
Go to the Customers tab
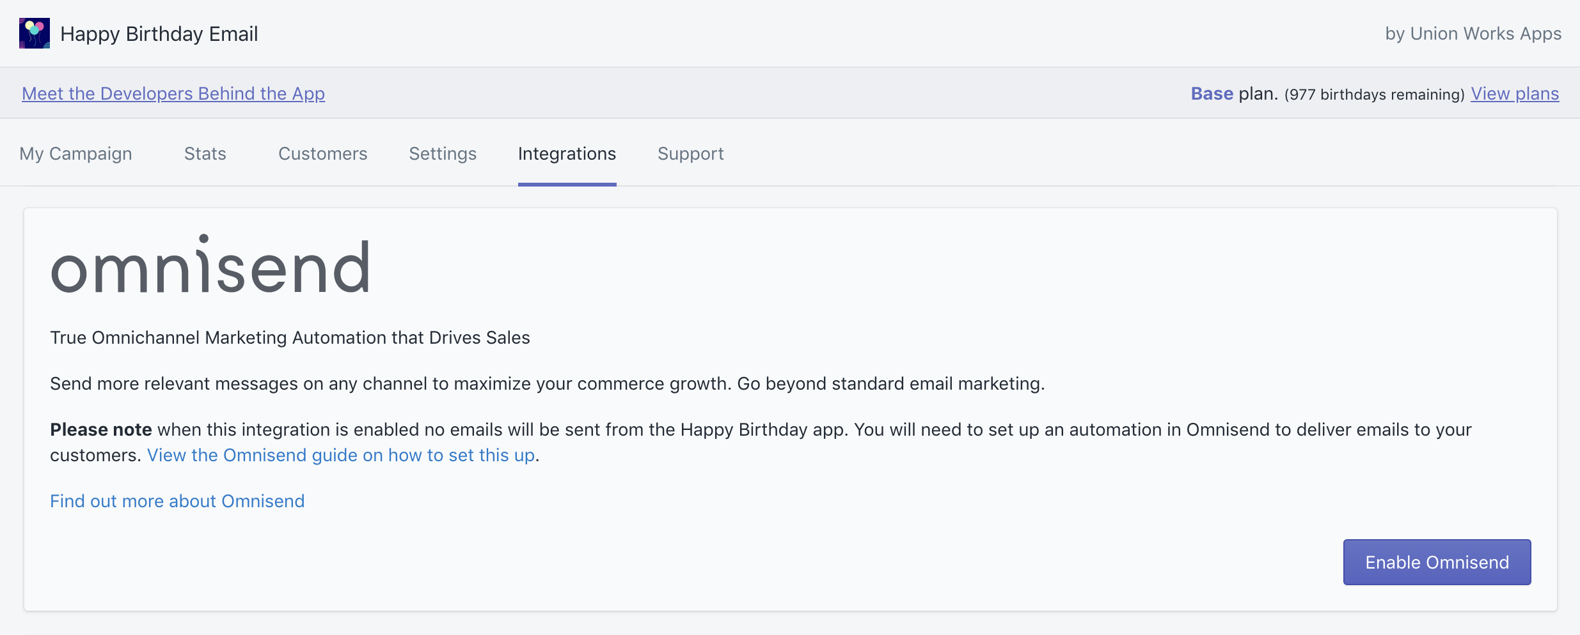pyautogui.click(x=322, y=154)
